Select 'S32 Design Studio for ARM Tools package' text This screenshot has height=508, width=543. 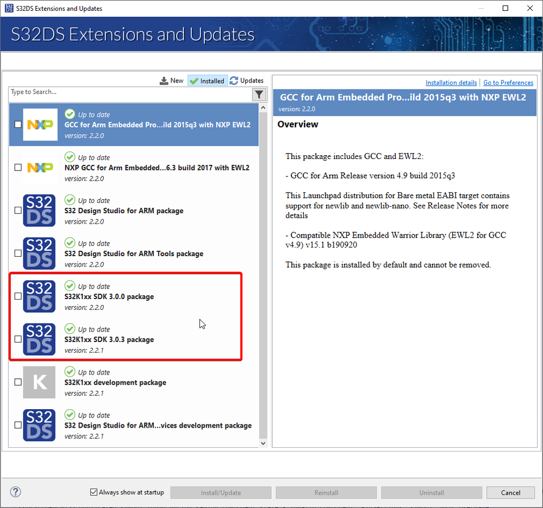coord(134,254)
